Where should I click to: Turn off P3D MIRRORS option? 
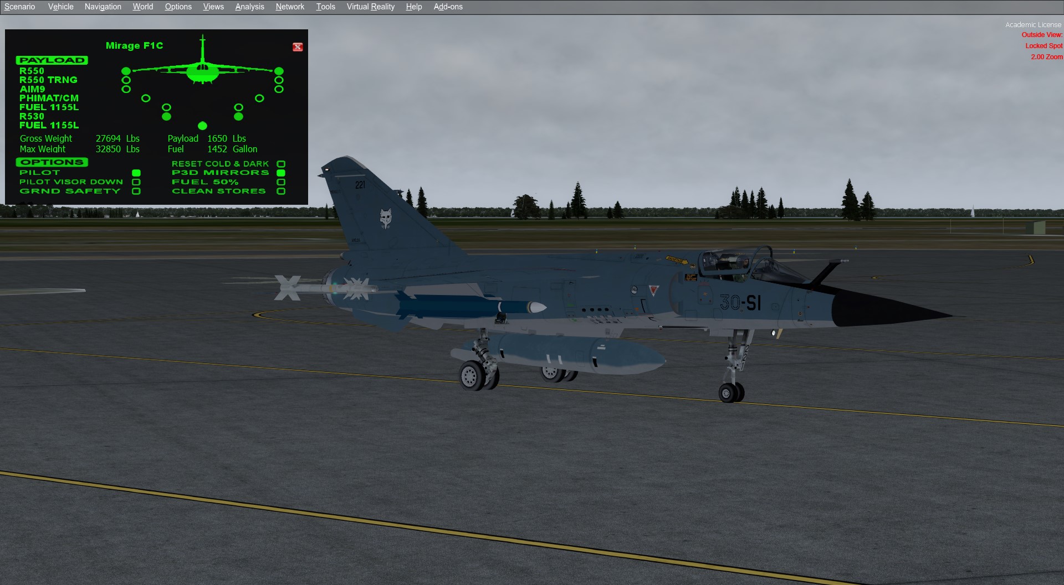(281, 173)
